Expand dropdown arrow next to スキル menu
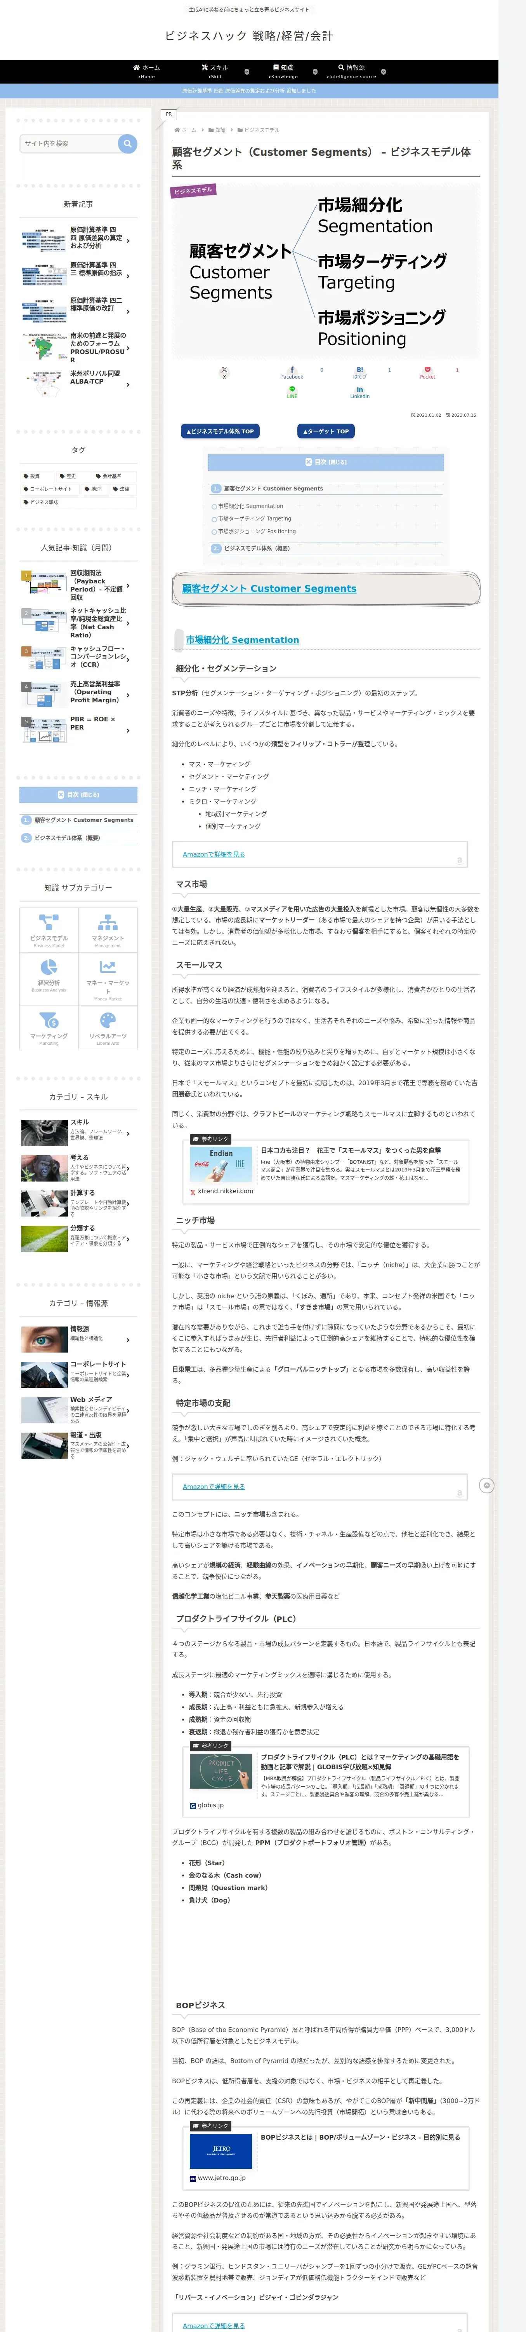This screenshot has height=2332, width=526. click(247, 72)
